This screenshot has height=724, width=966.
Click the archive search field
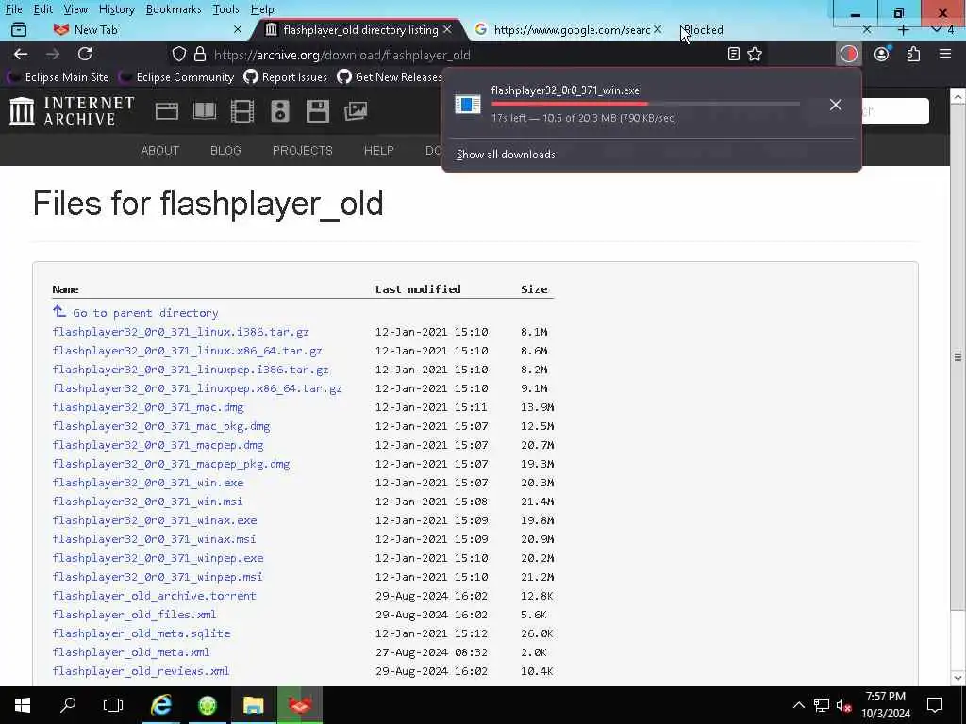(894, 111)
